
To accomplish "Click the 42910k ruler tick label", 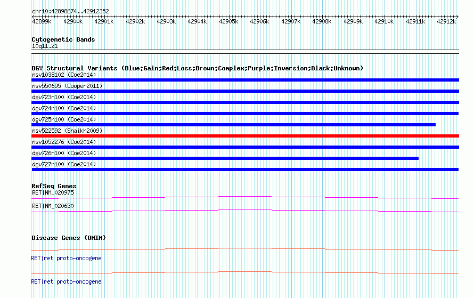I will click(383, 21).
